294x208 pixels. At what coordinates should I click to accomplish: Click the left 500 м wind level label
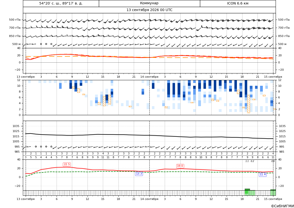pyautogui.click(x=17, y=44)
